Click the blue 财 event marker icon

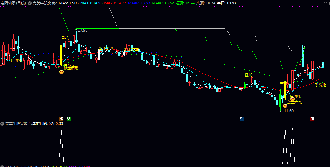click(x=242, y=118)
